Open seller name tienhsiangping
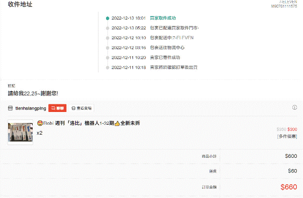Screen dimensions: 303x198 31,108
